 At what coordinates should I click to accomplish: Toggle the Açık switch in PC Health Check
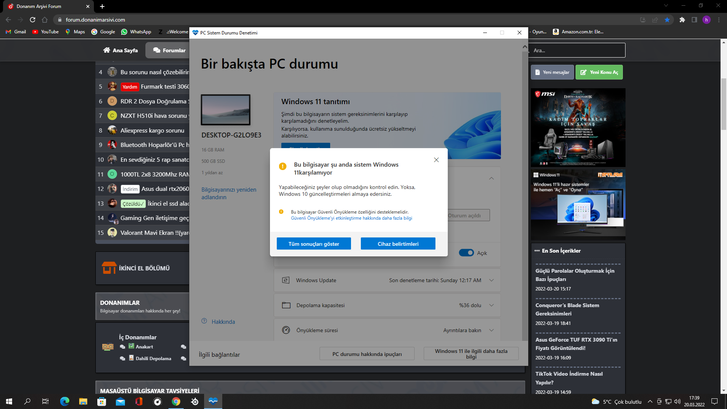466,253
